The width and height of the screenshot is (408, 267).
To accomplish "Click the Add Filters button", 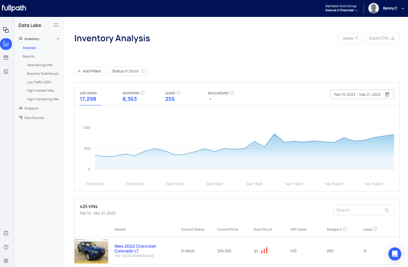I will point(89,71).
